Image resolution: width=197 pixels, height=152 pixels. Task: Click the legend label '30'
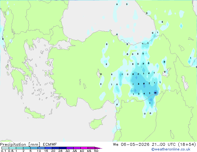pyautogui.click(x=67, y=151)
